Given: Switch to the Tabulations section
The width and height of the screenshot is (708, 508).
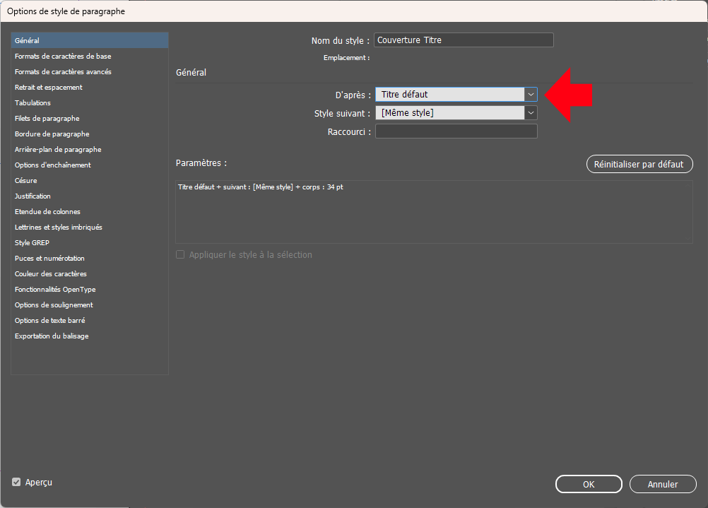Looking at the screenshot, I should click(33, 103).
